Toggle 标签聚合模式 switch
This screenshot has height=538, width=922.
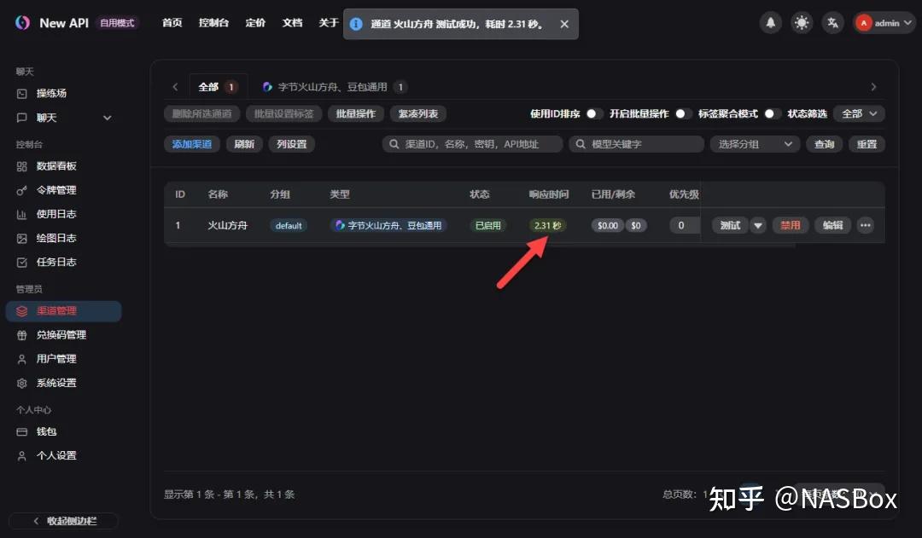pyautogui.click(x=772, y=114)
